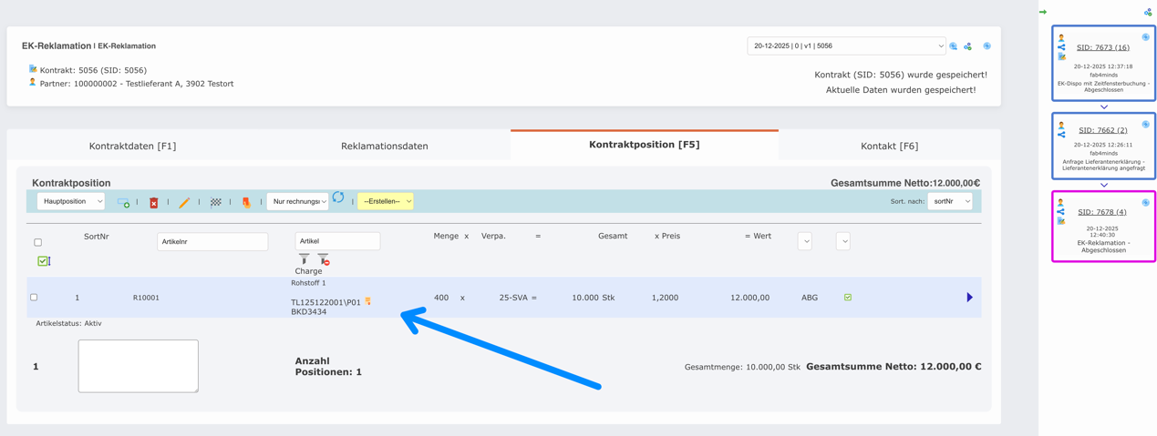Screen dimensions: 1157x436
Task: Tick the checkbox for row R10001
Action: [x=34, y=298]
